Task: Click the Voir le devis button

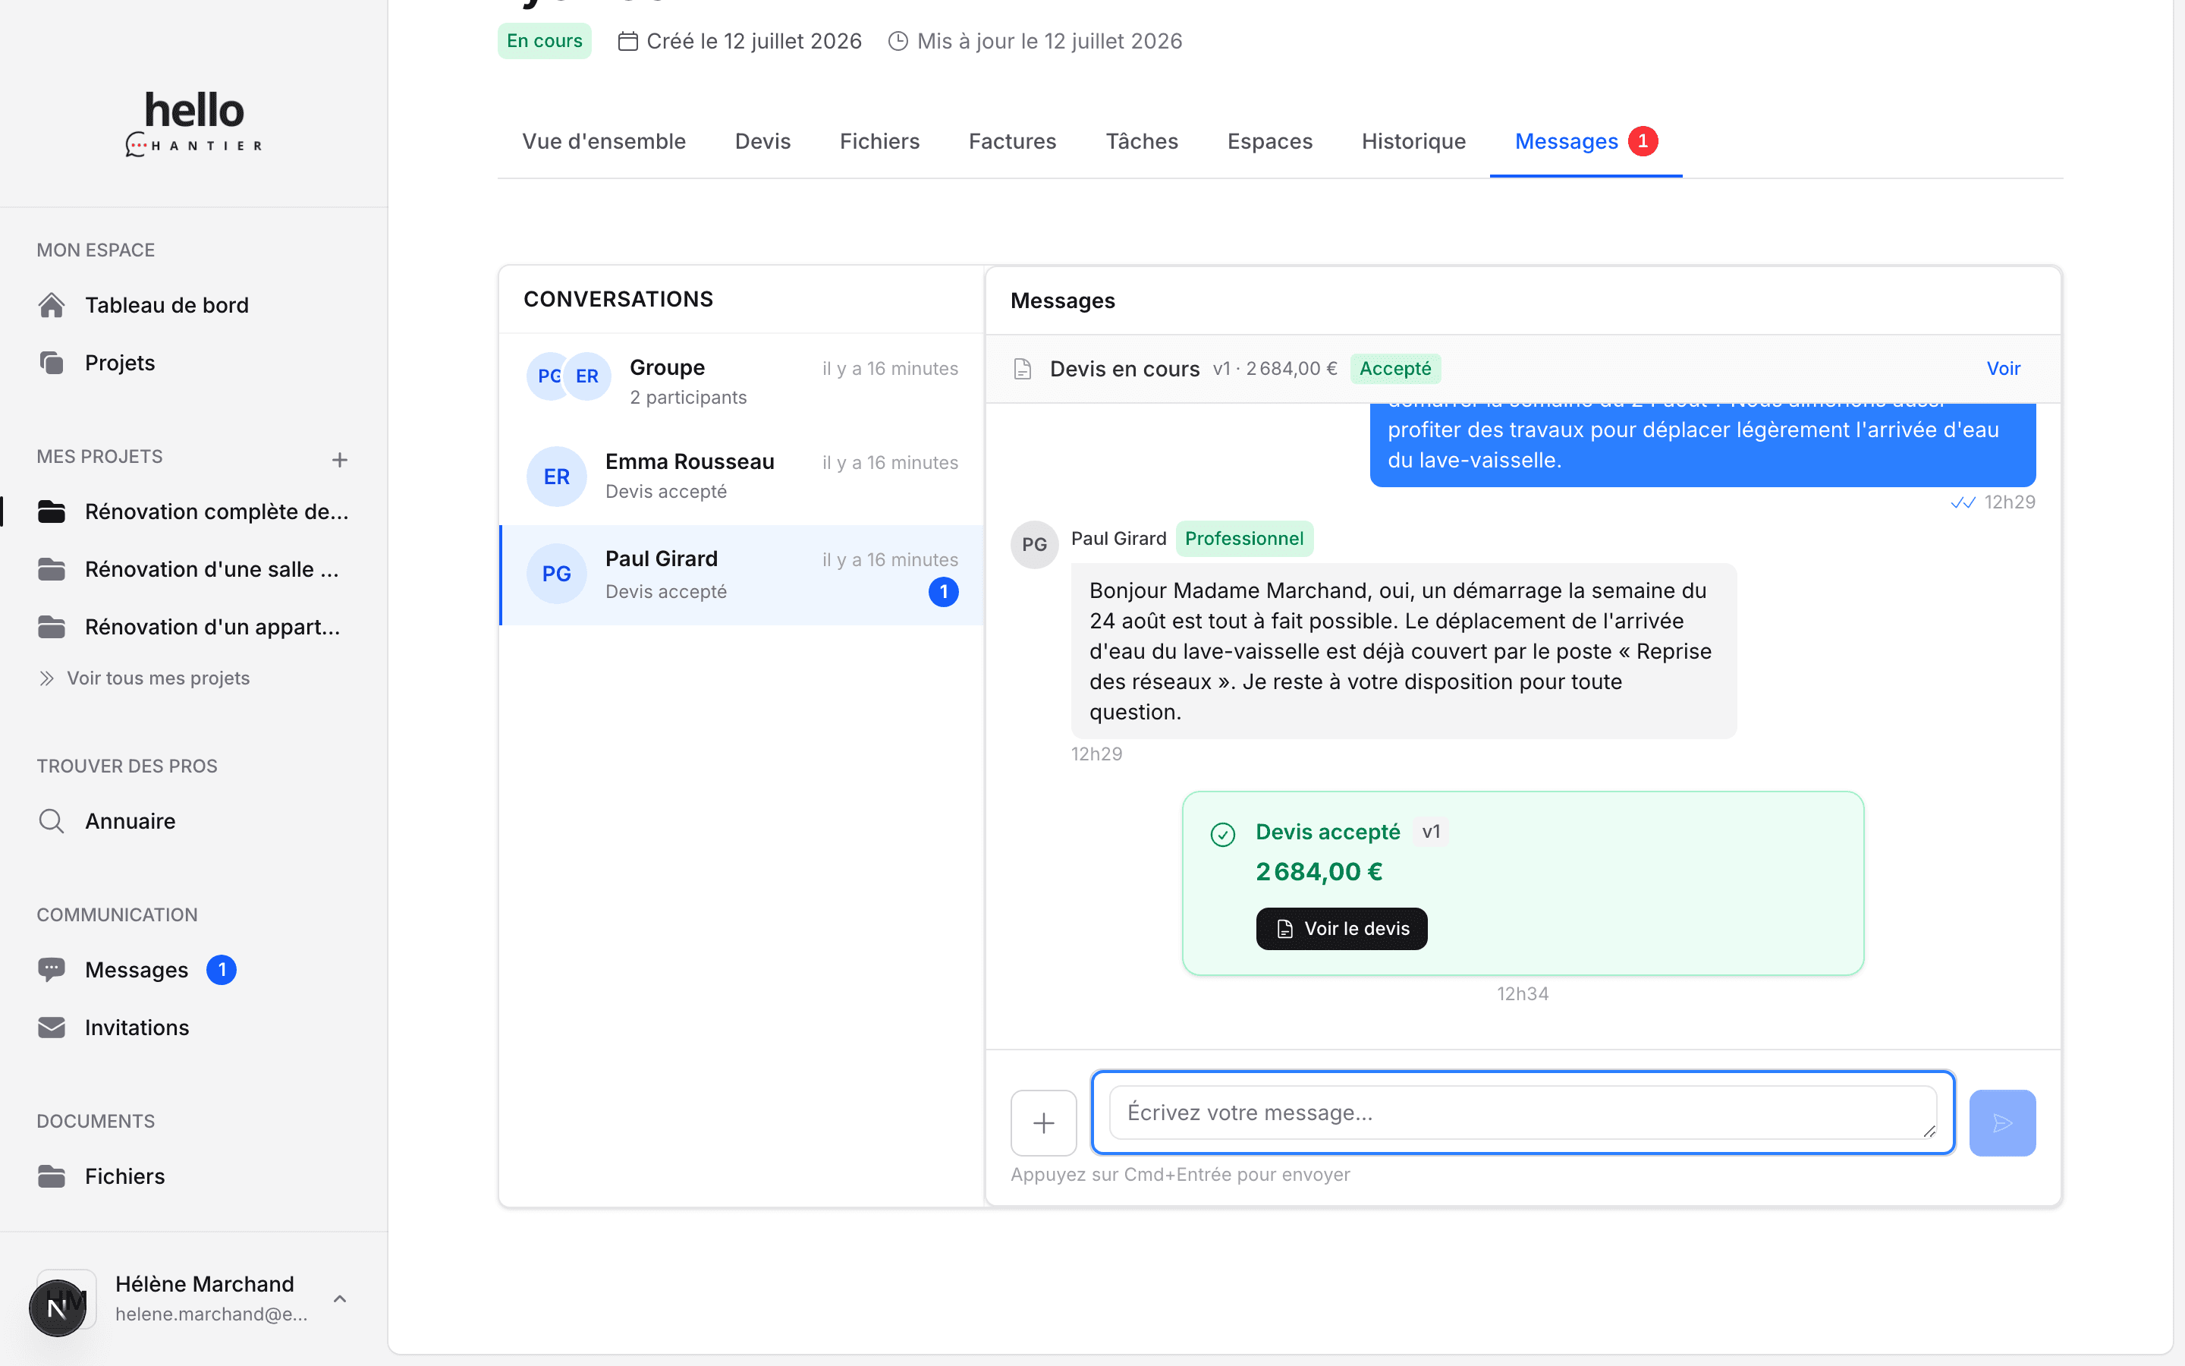Action: [x=1341, y=929]
